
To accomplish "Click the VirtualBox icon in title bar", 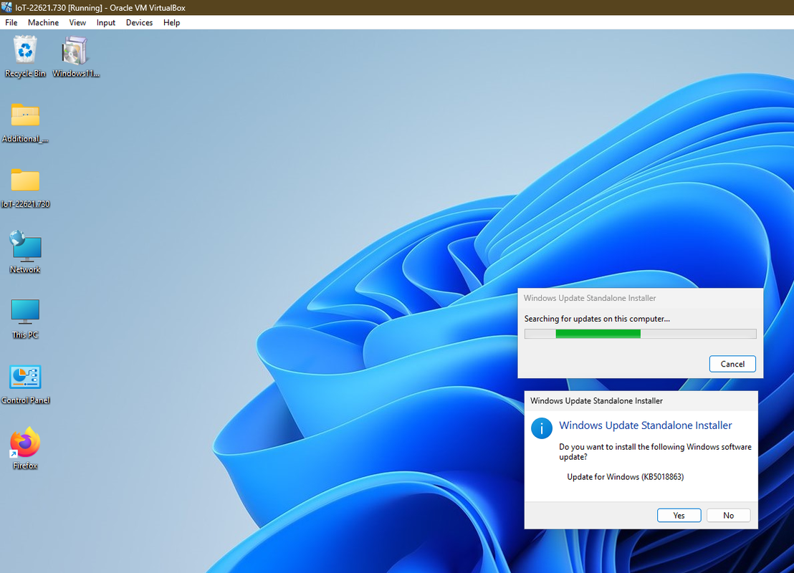I will pos(6,8).
